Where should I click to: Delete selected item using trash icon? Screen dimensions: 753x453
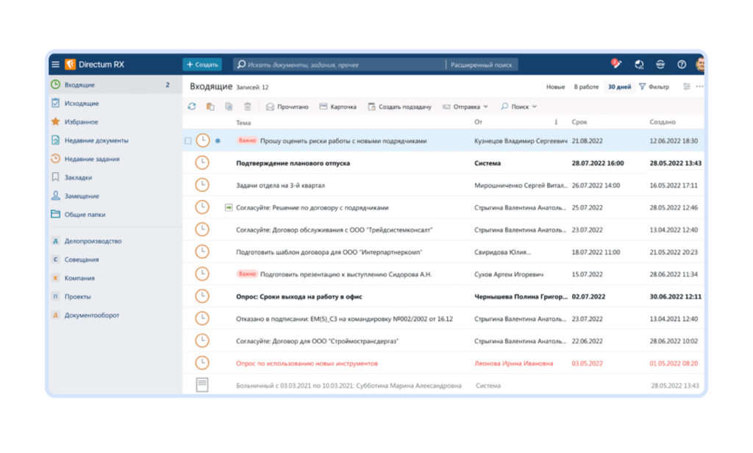point(247,107)
